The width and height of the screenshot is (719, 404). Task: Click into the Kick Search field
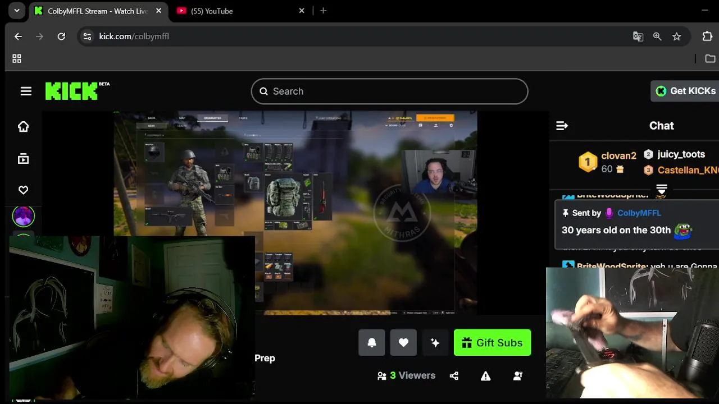point(389,91)
